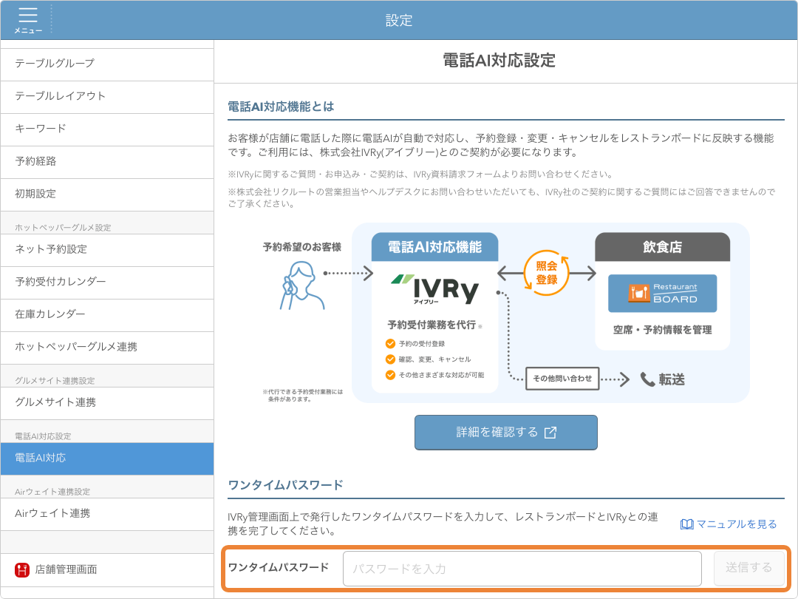Go to 予約経路 settings

107,162
